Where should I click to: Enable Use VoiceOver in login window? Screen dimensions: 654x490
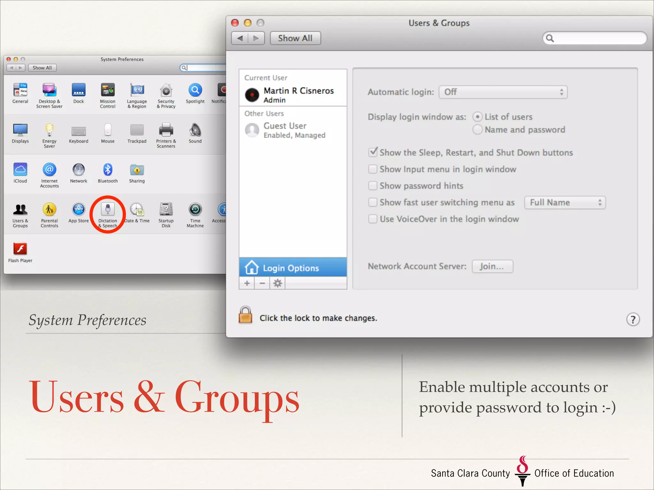point(373,219)
